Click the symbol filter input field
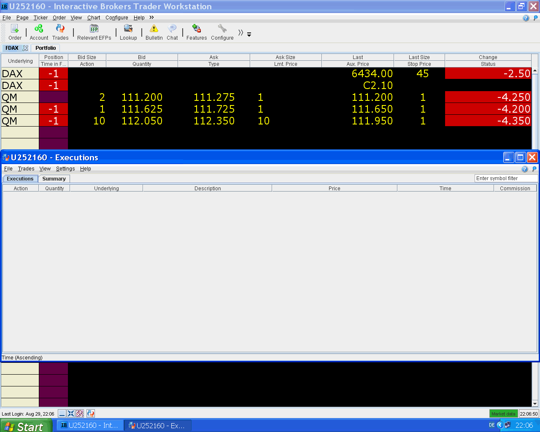Viewport: 540px width, 432px height. 506,178
